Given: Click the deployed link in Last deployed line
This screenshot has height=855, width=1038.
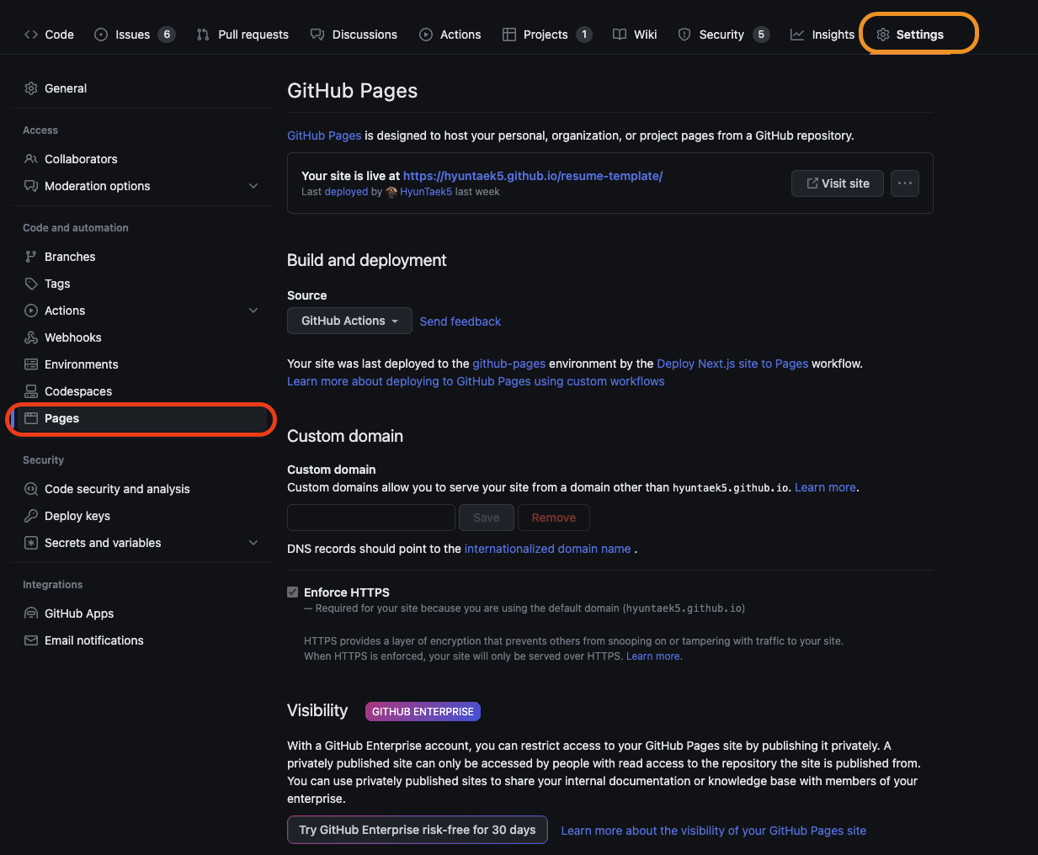Looking at the screenshot, I should coord(347,192).
